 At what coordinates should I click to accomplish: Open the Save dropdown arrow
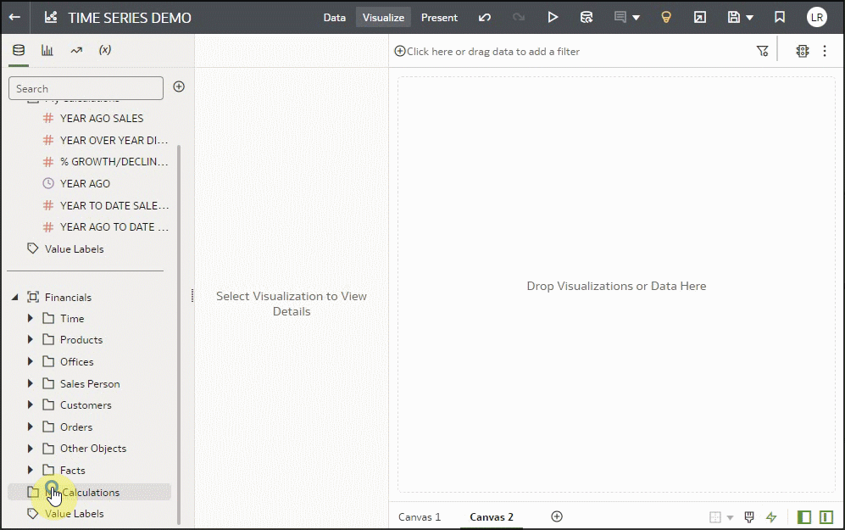point(749,17)
